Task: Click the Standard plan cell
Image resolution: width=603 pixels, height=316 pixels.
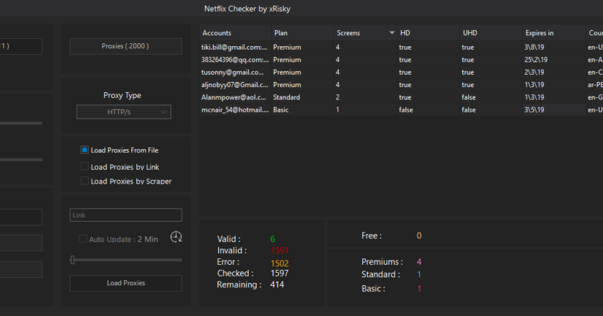Action: [303, 97]
